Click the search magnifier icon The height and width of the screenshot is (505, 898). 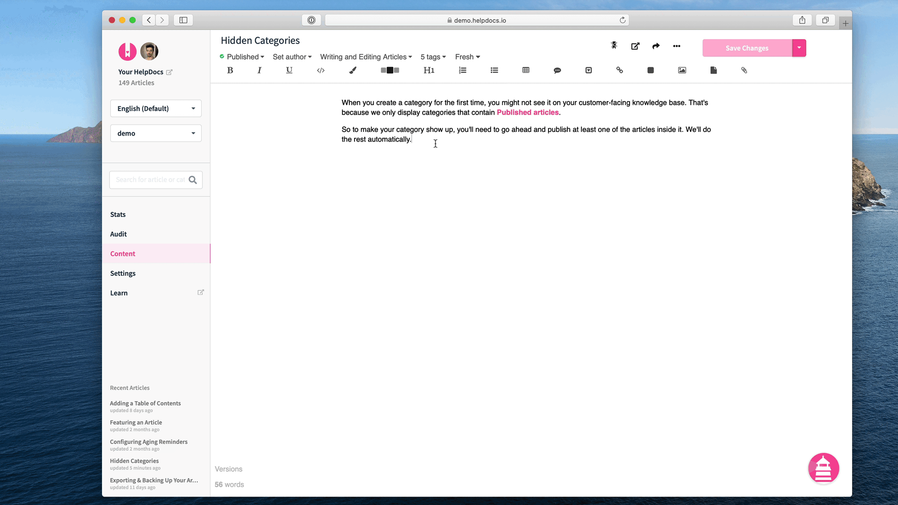[x=193, y=180]
